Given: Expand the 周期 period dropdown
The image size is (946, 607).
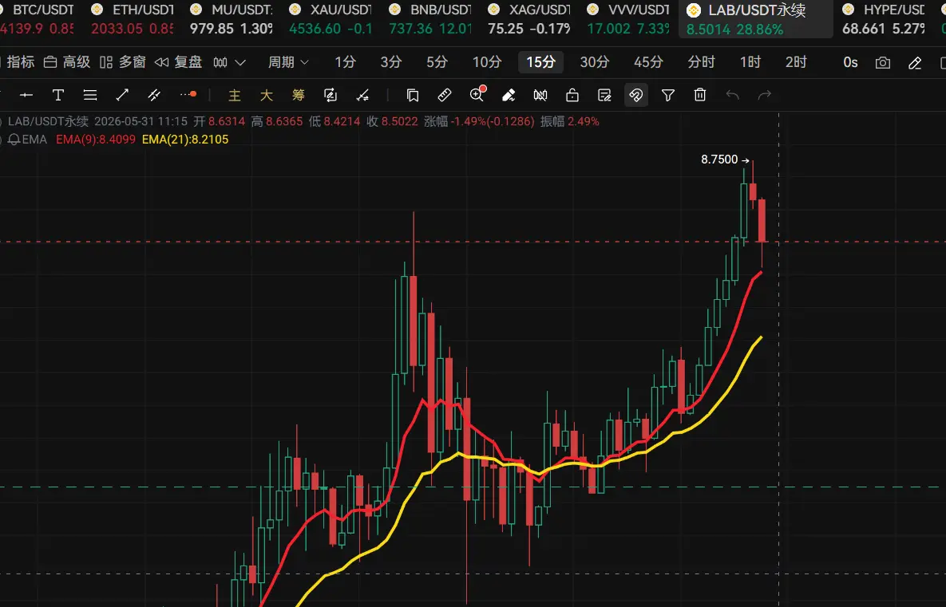Looking at the screenshot, I should [x=288, y=62].
